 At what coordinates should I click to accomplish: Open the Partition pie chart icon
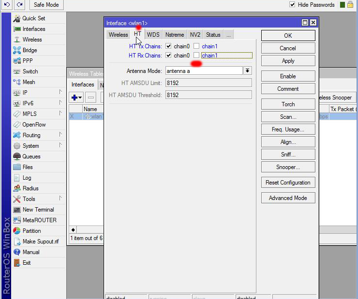17,231
